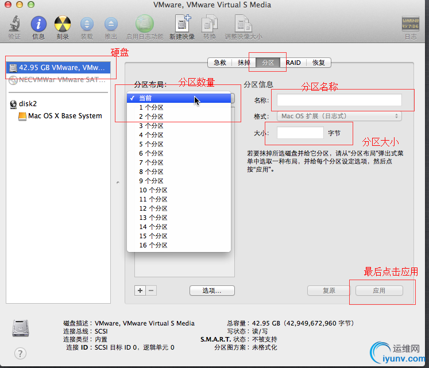Click the Apply (应用) button

[x=379, y=290]
